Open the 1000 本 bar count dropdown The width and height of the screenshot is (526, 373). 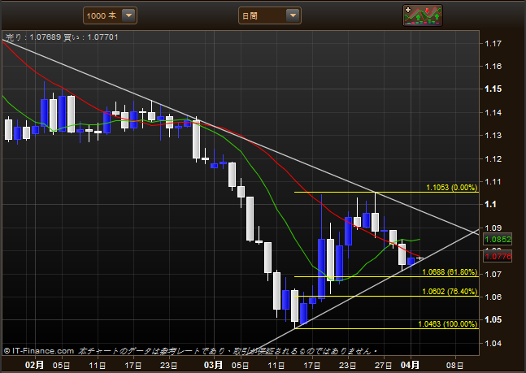point(110,15)
